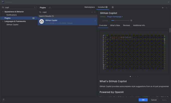Show the third screenshot via carousel dot

(135, 76)
